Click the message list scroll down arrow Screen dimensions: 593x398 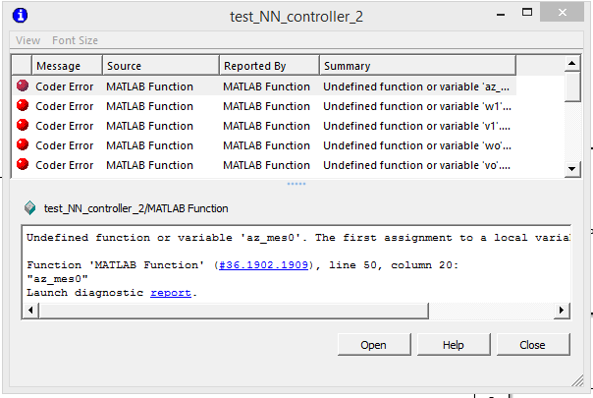571,169
